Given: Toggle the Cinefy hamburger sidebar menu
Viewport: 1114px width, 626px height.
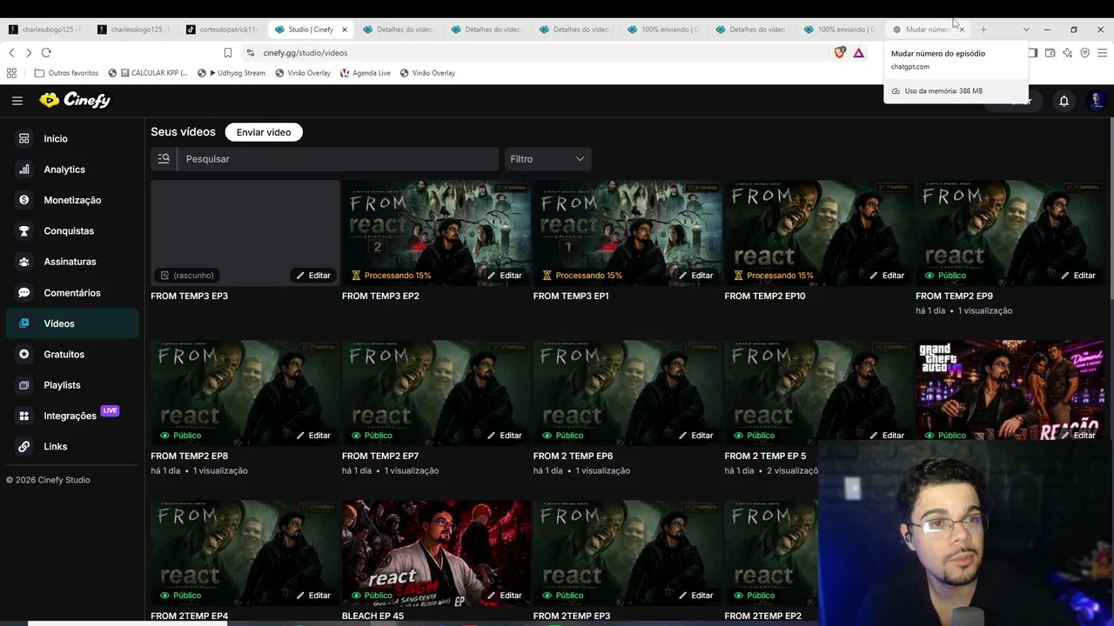Looking at the screenshot, I should [17, 101].
